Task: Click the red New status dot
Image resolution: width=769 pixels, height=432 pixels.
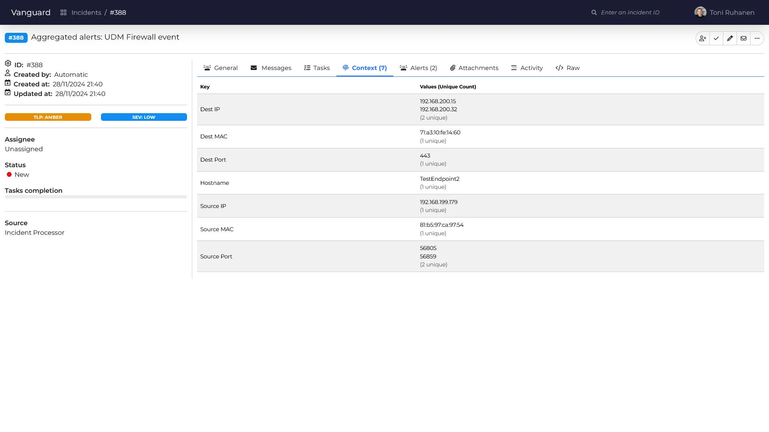Action: (x=9, y=175)
